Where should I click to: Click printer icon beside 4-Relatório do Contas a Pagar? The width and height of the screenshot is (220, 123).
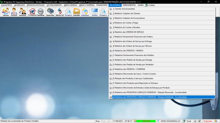[111, 23]
